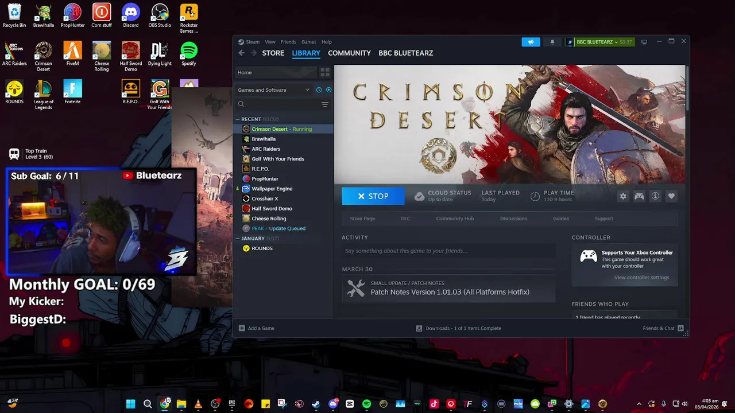Viewport: 735px width, 413px height.
Task: Click Add a Game button
Action: 257,328
